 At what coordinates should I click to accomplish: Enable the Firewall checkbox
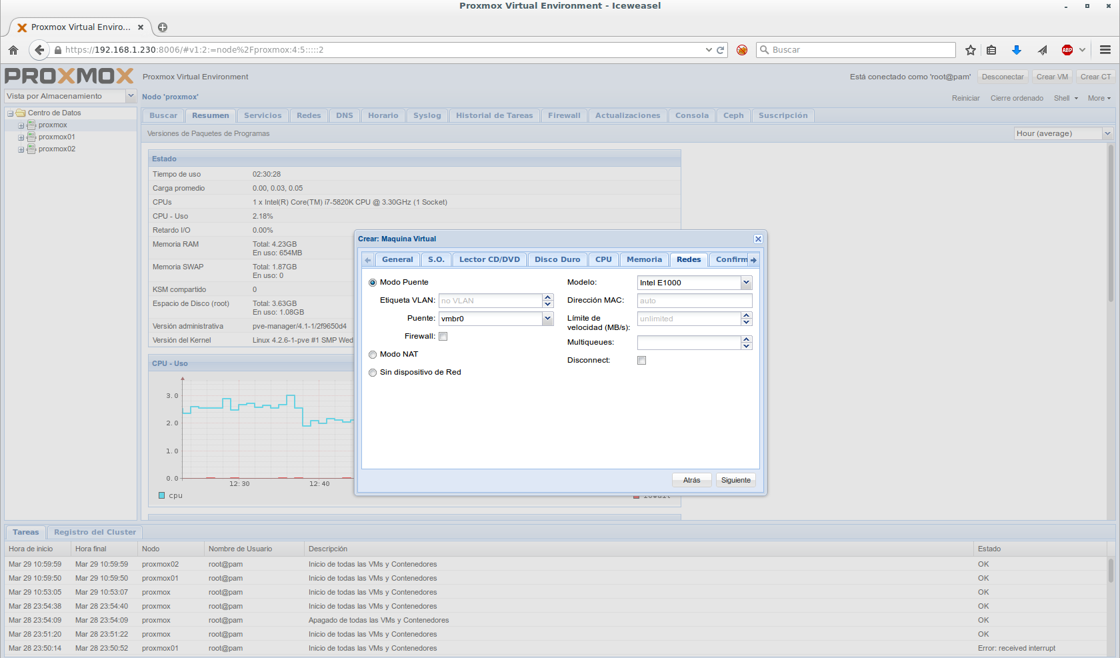[443, 337]
